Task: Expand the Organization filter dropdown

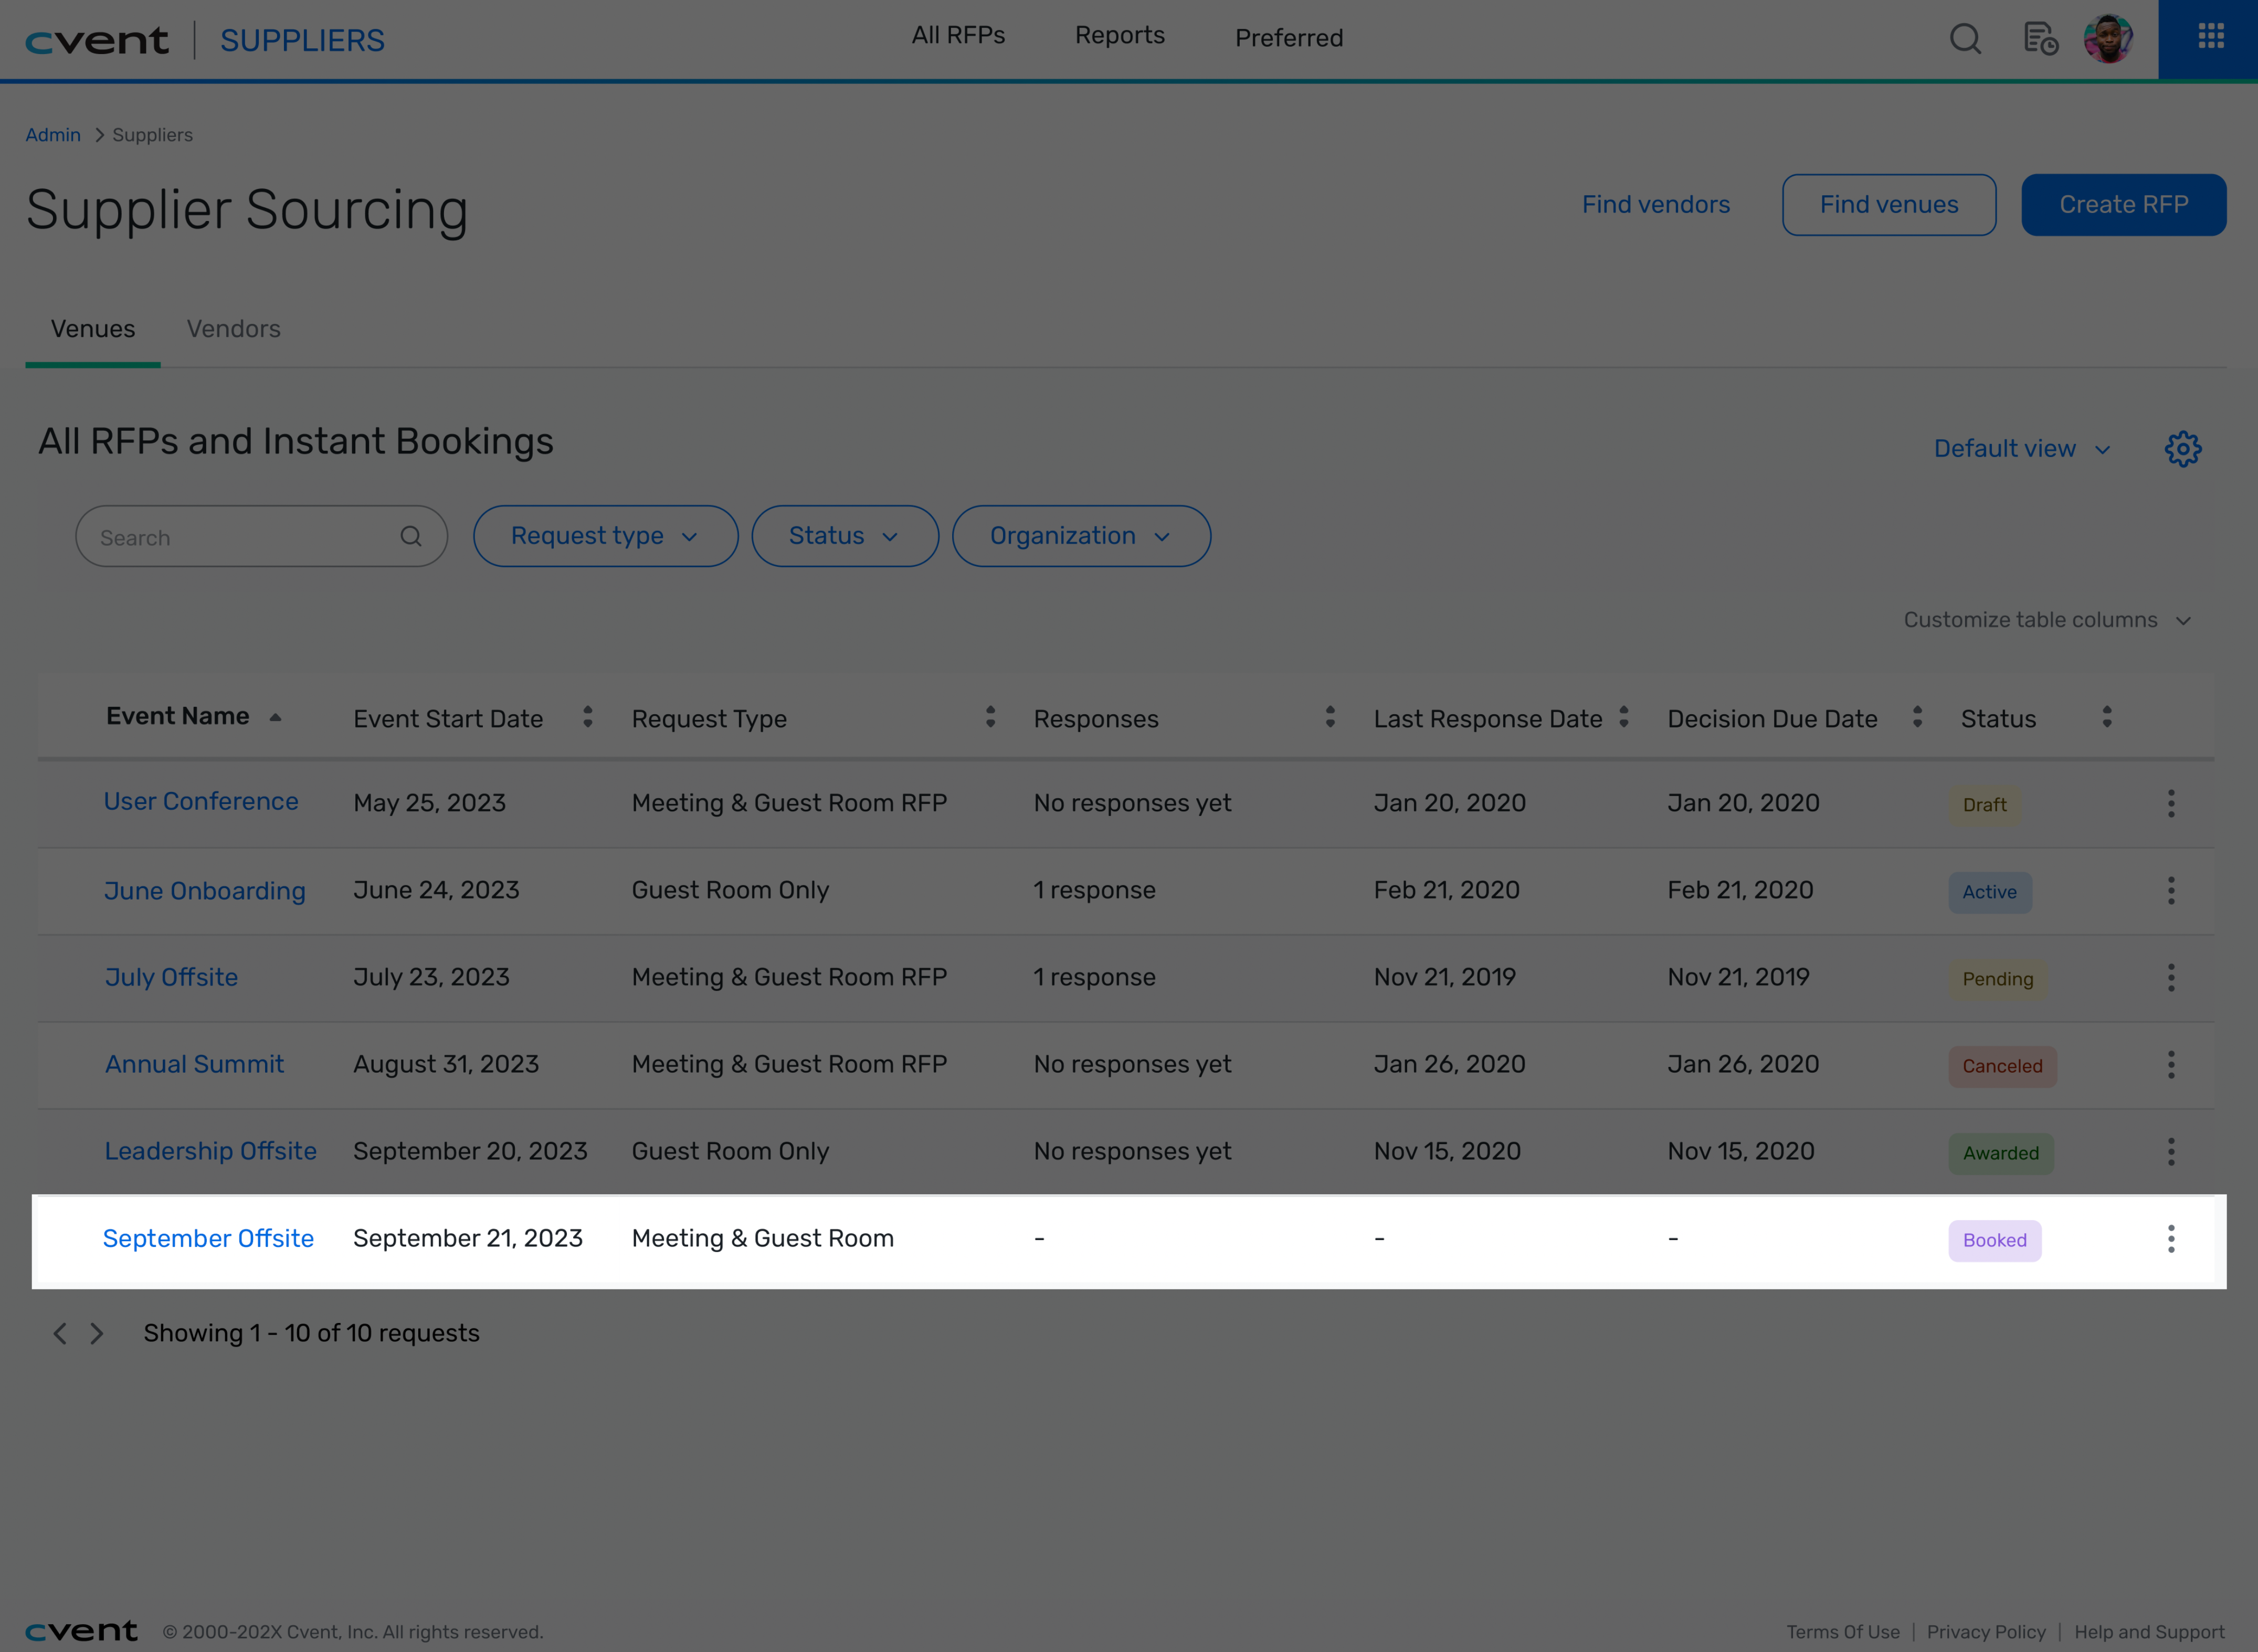Action: (x=1081, y=536)
